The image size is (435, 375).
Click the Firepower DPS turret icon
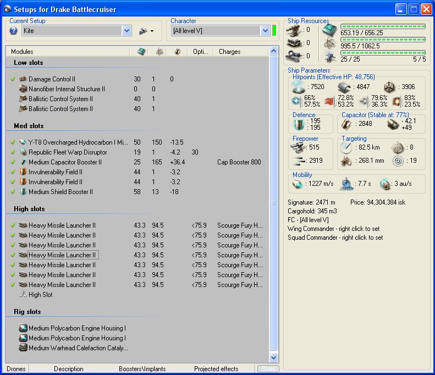298,147
